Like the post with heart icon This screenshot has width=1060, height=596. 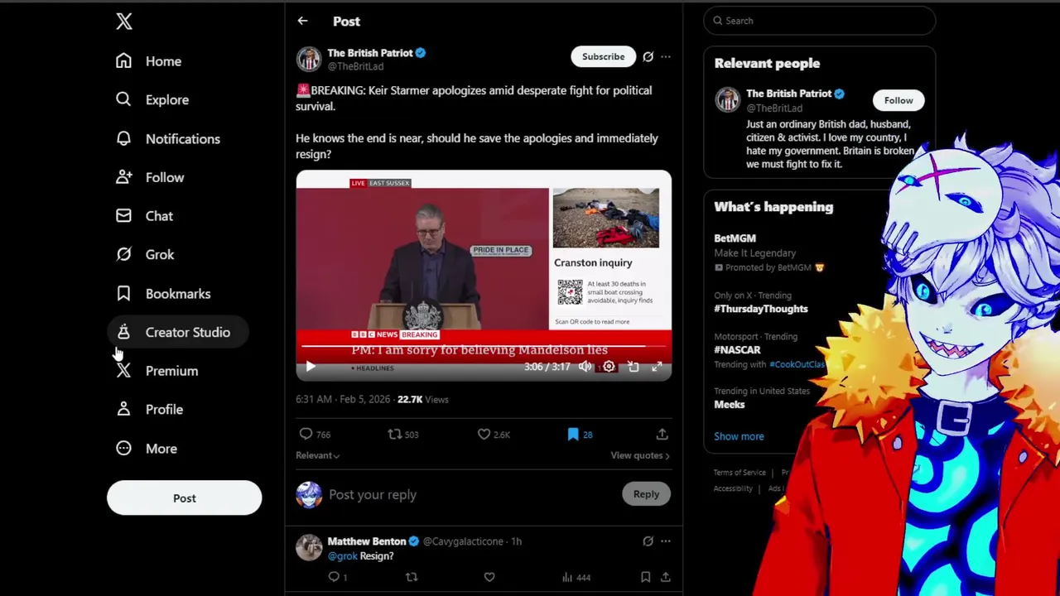pos(484,434)
